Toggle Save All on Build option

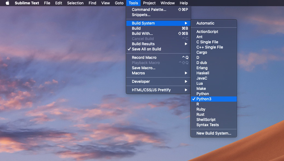click(x=146, y=49)
